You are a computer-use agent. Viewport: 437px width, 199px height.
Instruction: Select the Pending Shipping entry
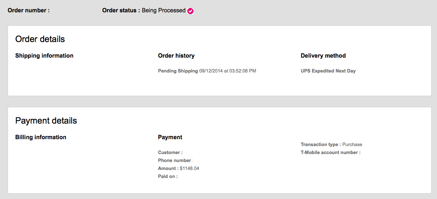(178, 71)
